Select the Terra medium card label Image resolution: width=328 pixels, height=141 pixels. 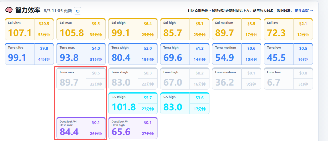[225, 47]
